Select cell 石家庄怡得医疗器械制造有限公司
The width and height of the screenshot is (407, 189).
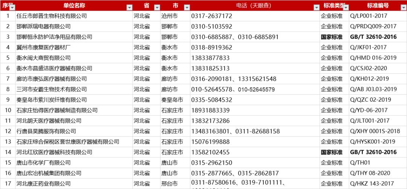[74, 110]
